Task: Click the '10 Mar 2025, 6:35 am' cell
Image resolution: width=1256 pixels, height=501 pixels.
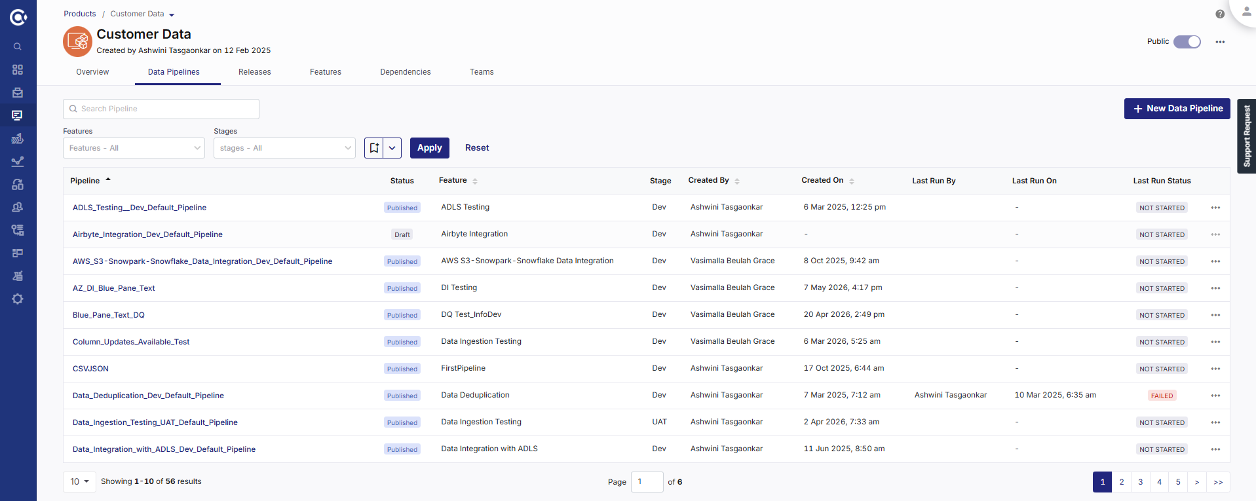Action: pos(1055,395)
